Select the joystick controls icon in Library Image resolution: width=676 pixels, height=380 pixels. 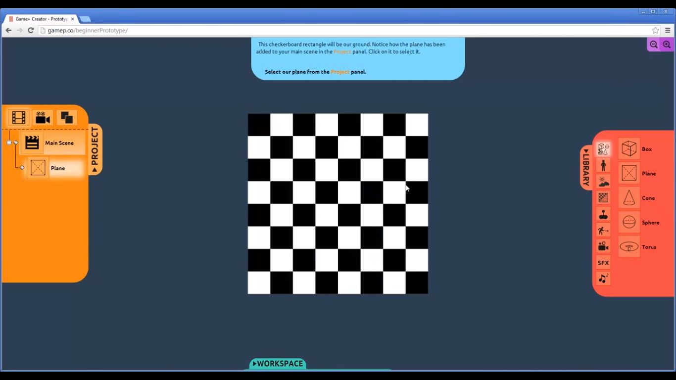tap(603, 213)
